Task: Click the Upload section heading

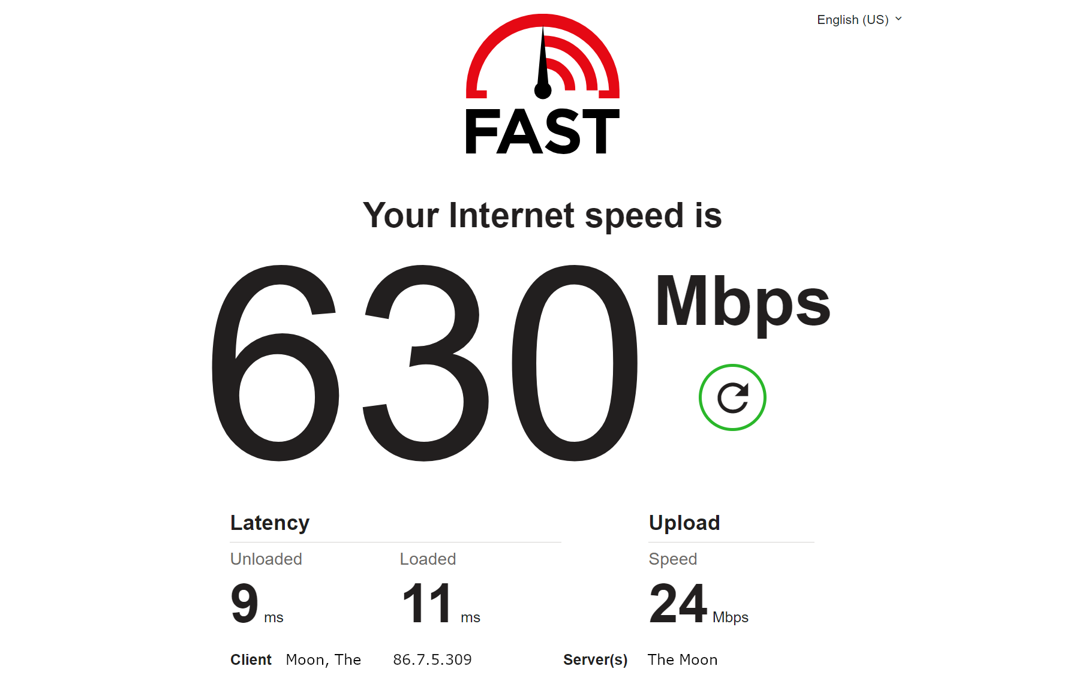Action: point(684,523)
